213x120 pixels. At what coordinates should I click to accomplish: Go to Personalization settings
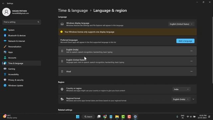pos(21,47)
